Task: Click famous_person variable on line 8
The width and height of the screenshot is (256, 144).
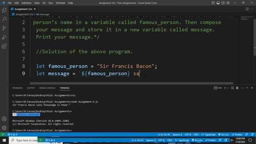Action: pos(68,66)
